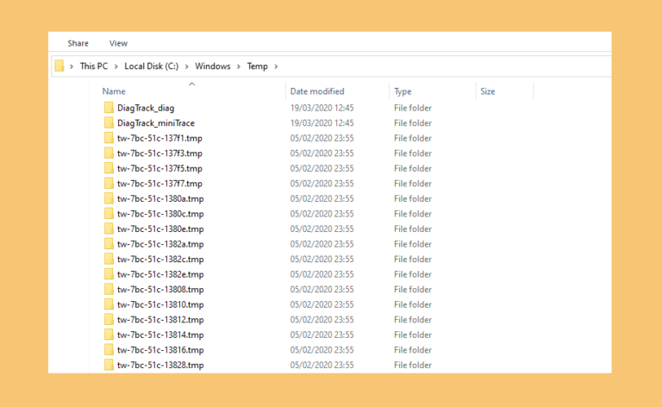Click File folder type of tw-7bc-51c-1380c.tmp

413,214
